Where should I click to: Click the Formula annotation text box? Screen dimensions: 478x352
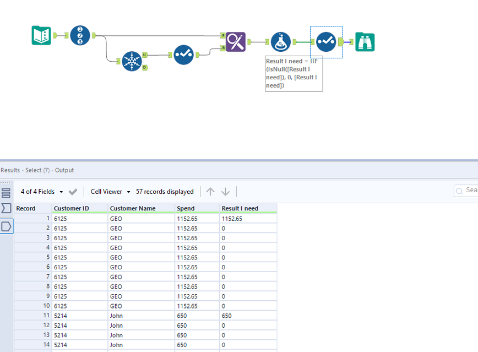294,73
